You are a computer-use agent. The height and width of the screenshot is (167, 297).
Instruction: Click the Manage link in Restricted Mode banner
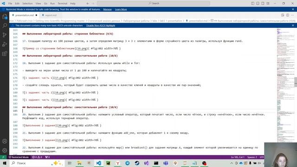(x=107, y=9)
